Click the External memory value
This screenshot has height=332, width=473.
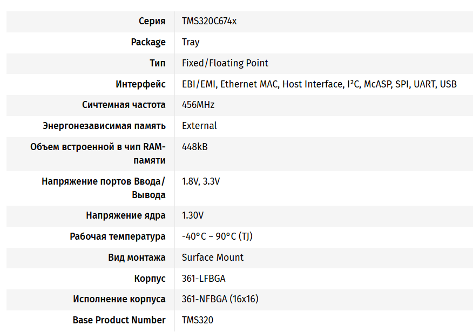[x=199, y=126]
